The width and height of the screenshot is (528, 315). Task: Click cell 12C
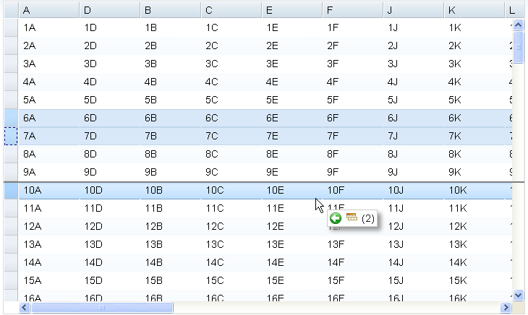(x=231, y=227)
